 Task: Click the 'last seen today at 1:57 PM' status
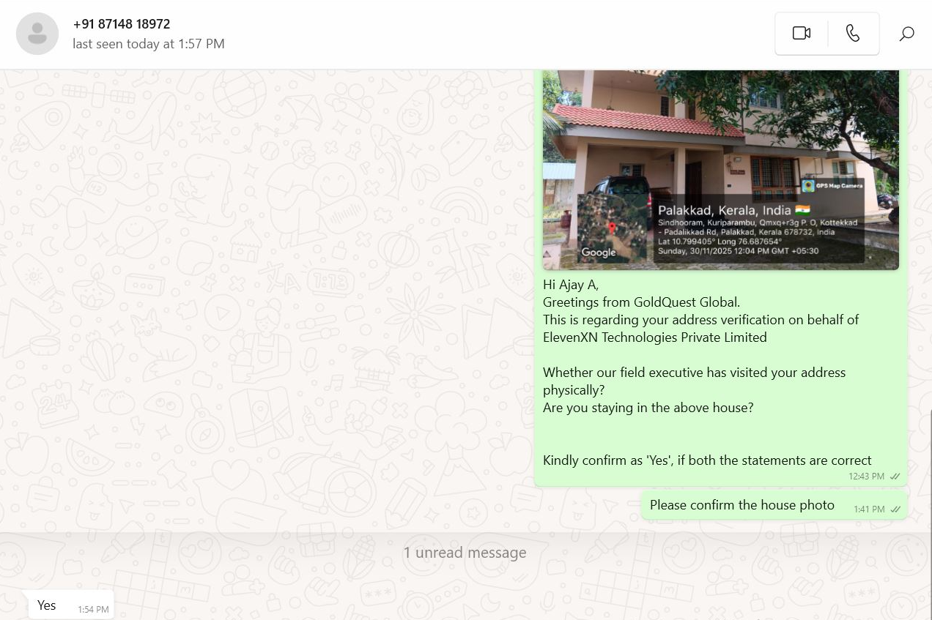[x=149, y=44]
